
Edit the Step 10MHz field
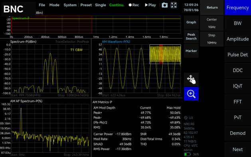point(211,39)
